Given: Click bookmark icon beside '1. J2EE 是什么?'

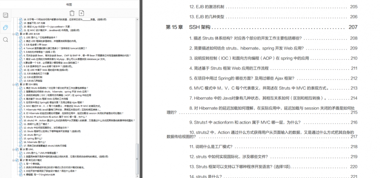Looking at the screenshot, I should (21, 38).
